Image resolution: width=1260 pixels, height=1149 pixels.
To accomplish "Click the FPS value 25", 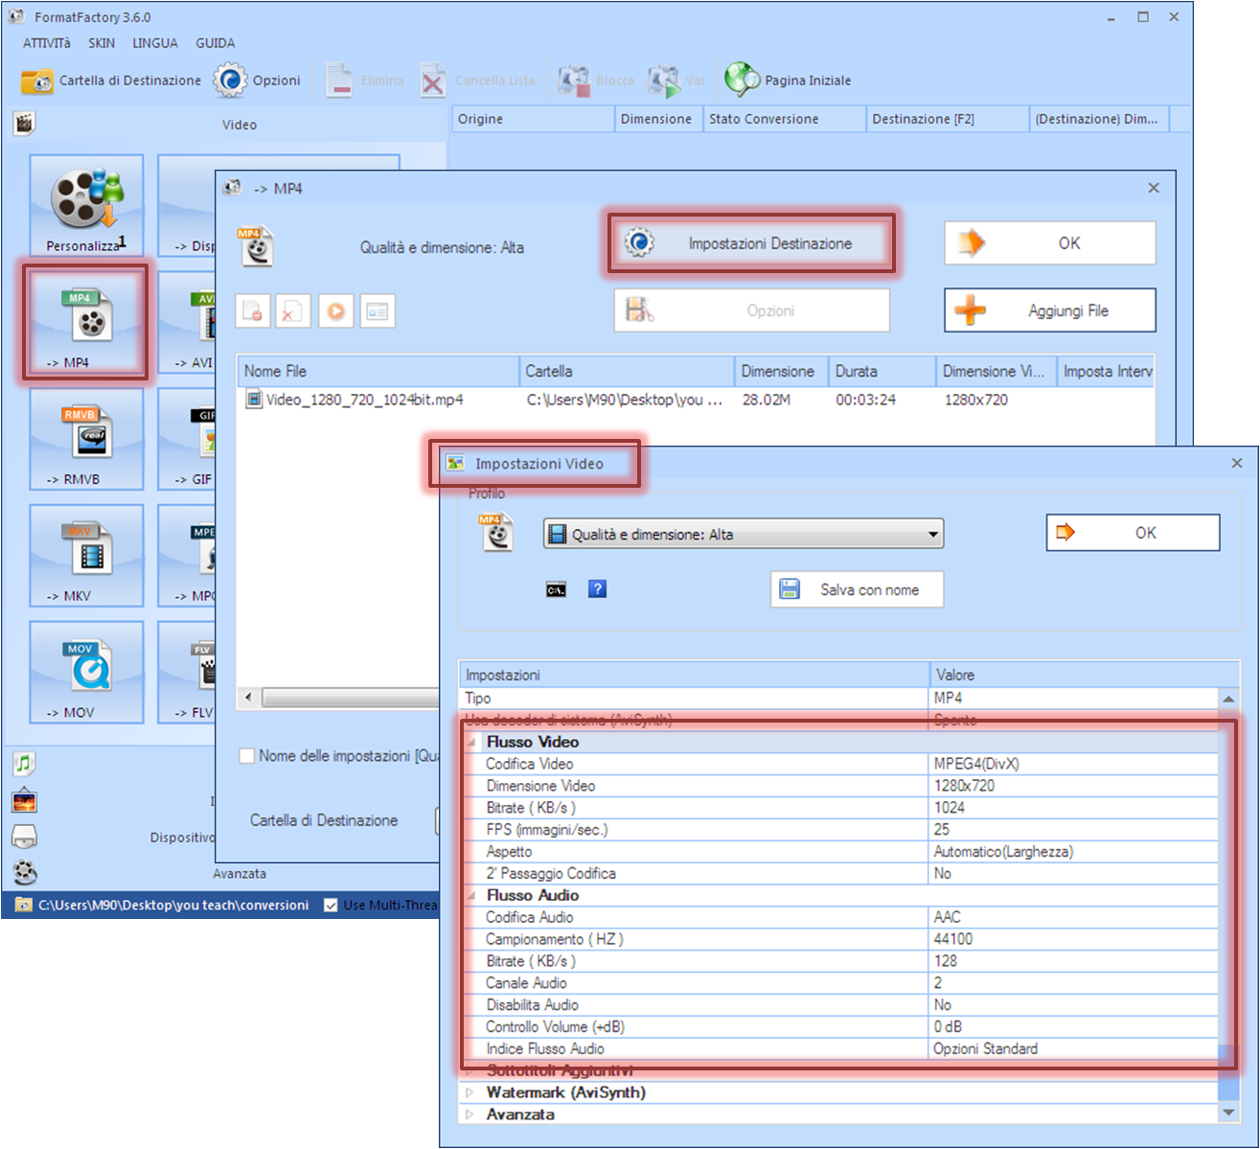I will [x=942, y=830].
